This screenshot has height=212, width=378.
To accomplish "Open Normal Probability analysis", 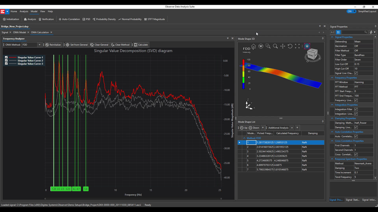I will [x=130, y=19].
